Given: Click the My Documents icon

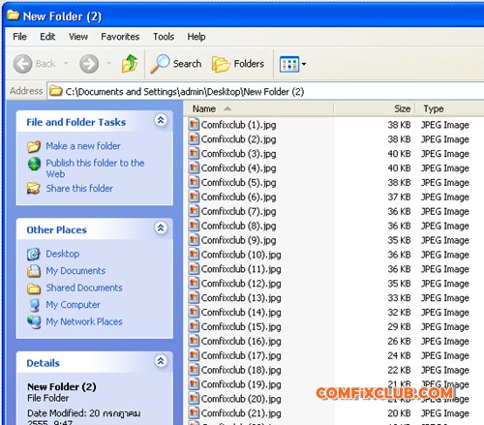Looking at the screenshot, I should [34, 271].
